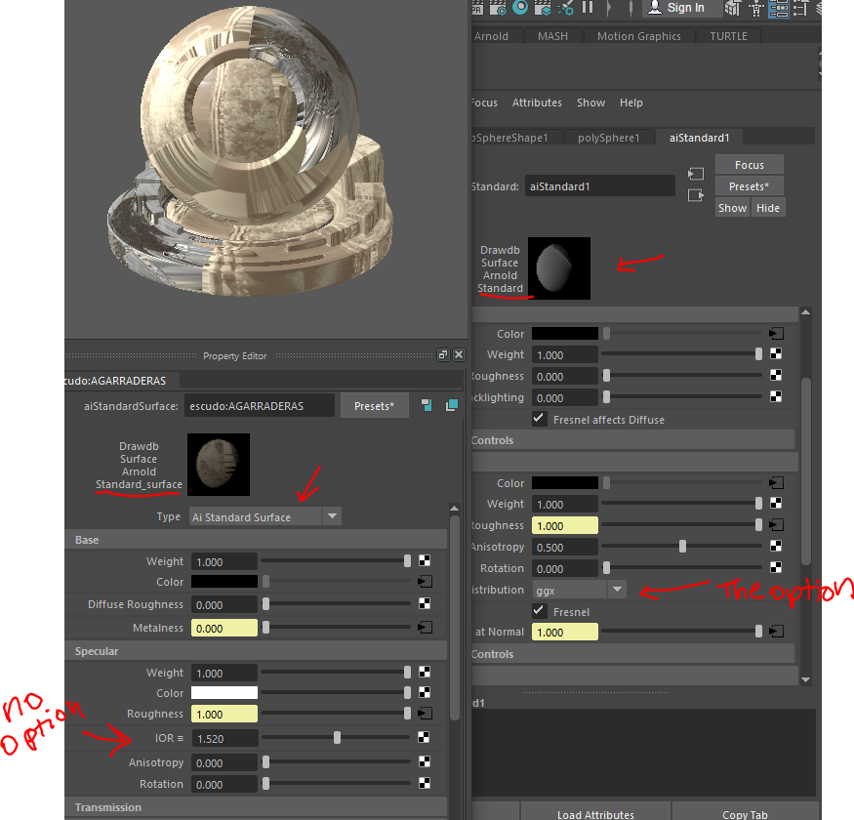Click the Load Attributes button
The image size is (854, 820).
pos(595,813)
